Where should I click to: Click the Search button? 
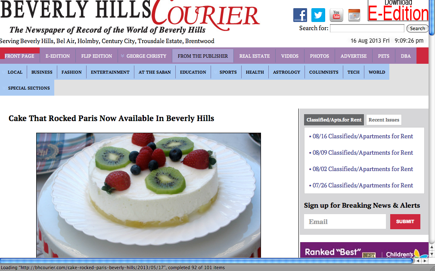tap(417, 28)
